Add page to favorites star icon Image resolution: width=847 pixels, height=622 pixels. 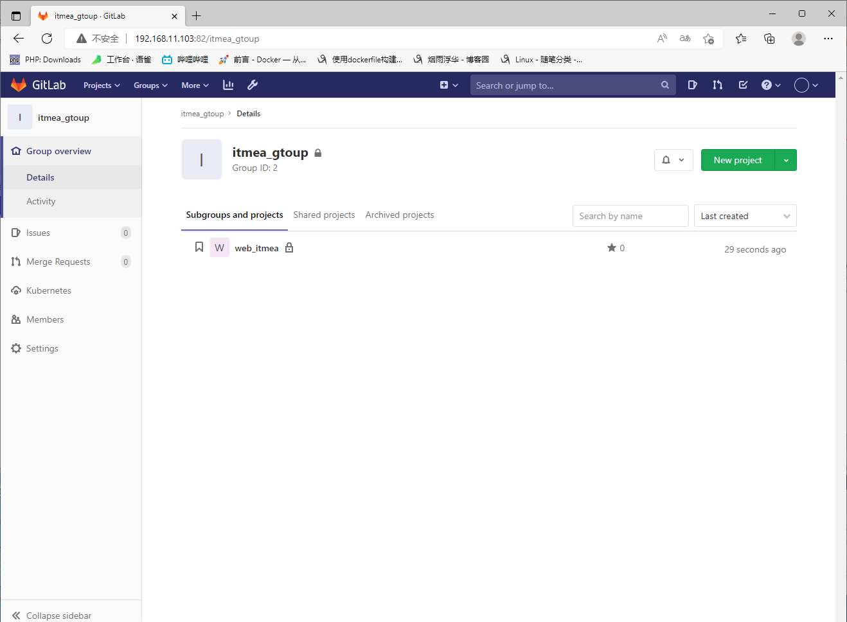coord(708,39)
